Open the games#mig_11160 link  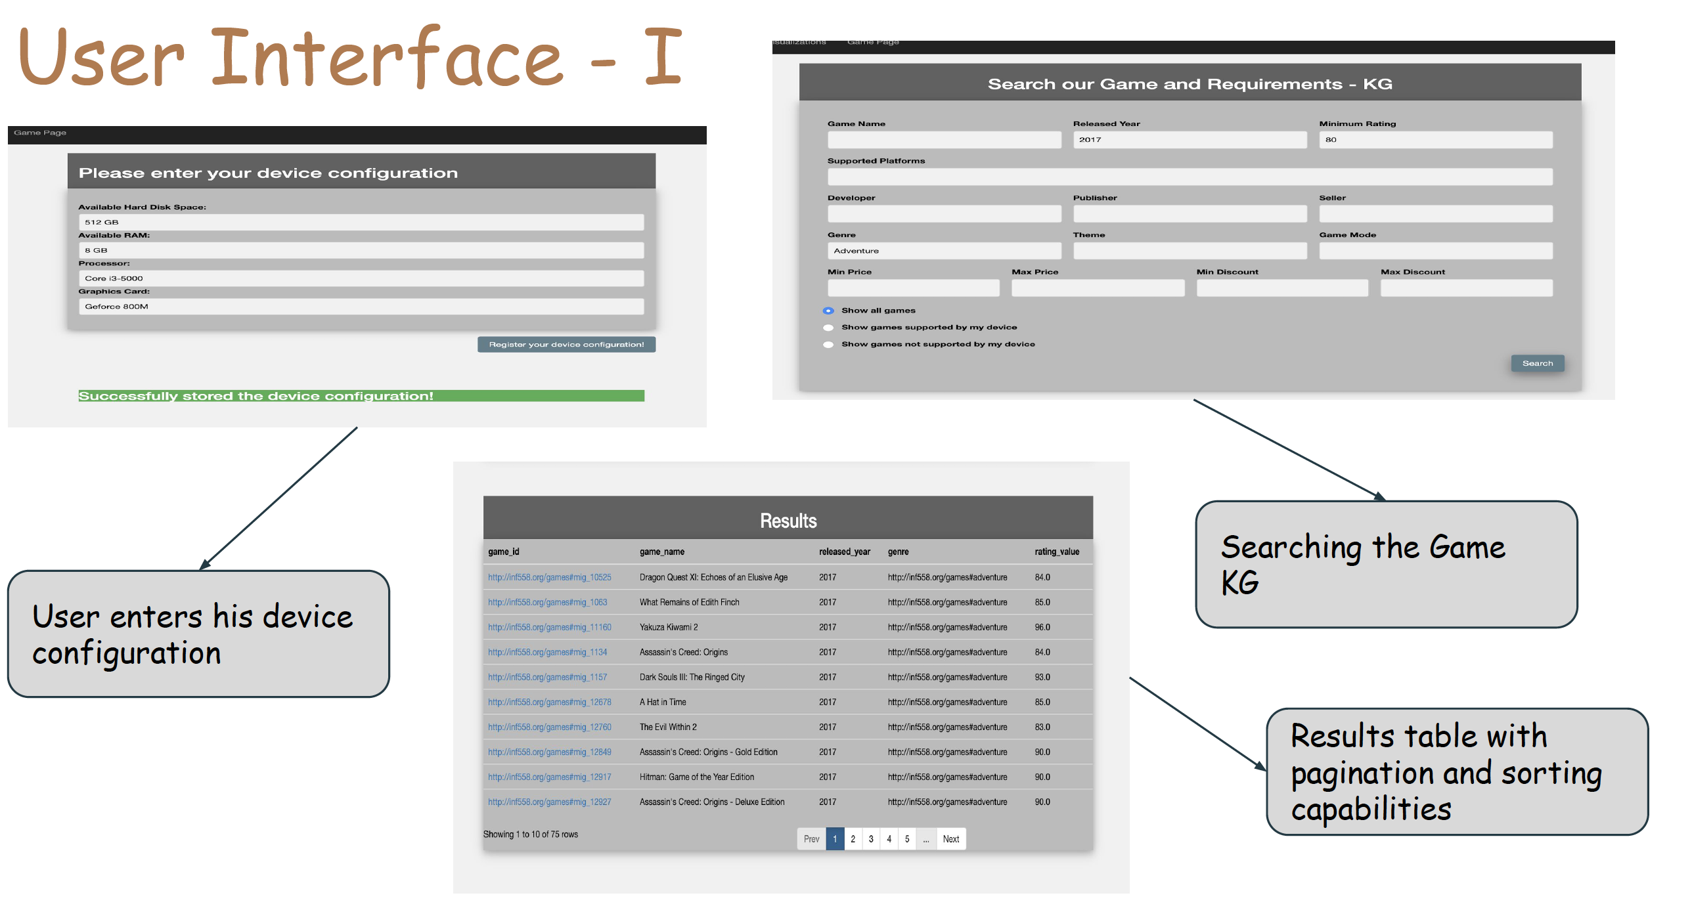coord(549,627)
